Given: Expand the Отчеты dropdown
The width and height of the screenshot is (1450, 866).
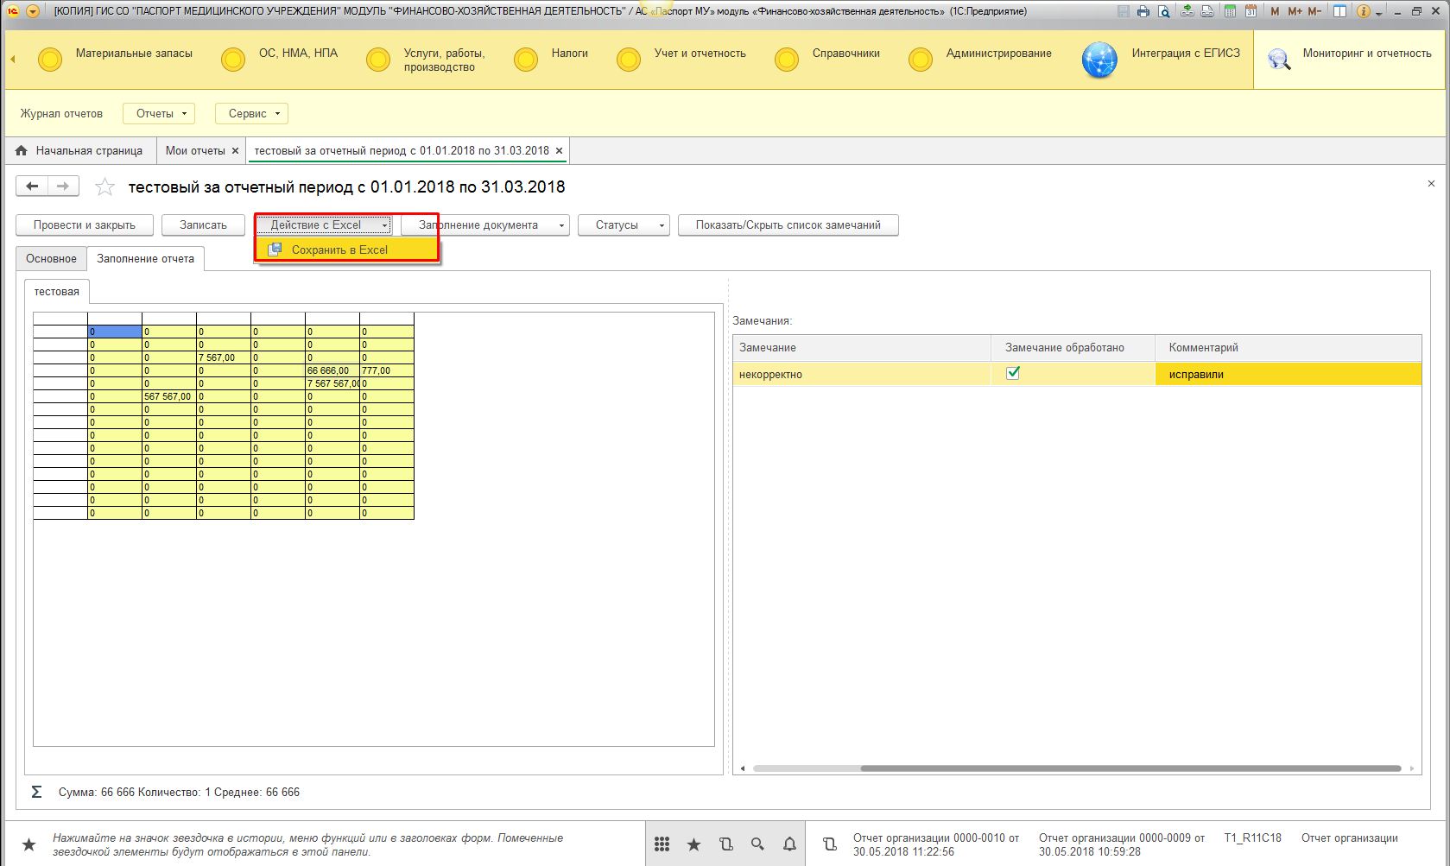Looking at the screenshot, I should pos(159,113).
